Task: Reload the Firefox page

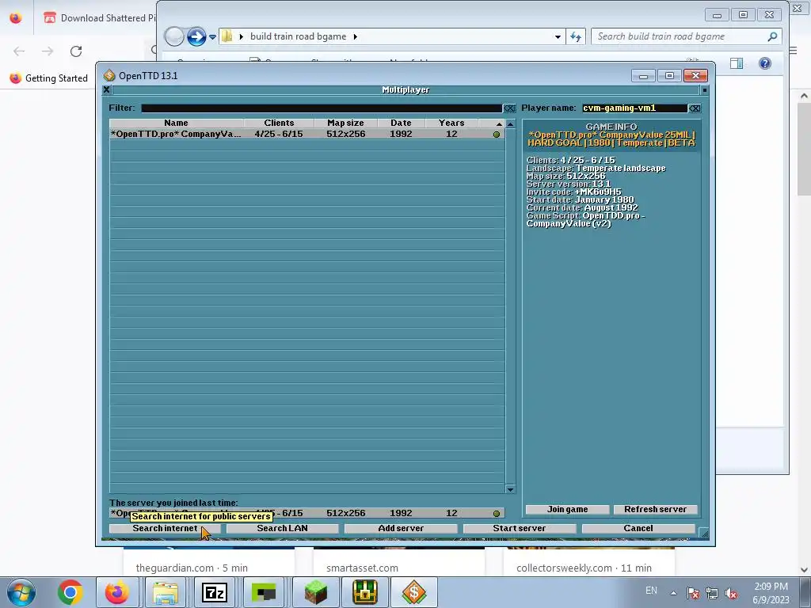Action: [76, 51]
